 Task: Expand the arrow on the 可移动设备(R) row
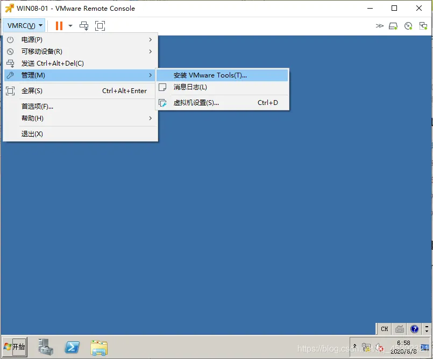pyautogui.click(x=151, y=52)
